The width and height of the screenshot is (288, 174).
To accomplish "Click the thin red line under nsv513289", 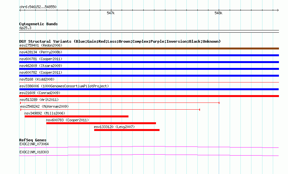I will click(x=120, y=103).
